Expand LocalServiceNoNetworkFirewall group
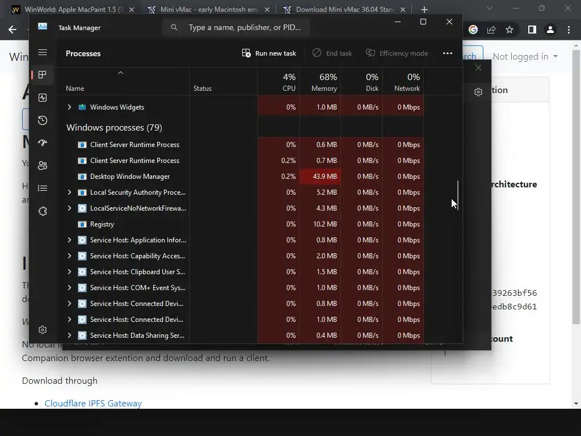Screen dimensions: 581x436 coord(69,208)
